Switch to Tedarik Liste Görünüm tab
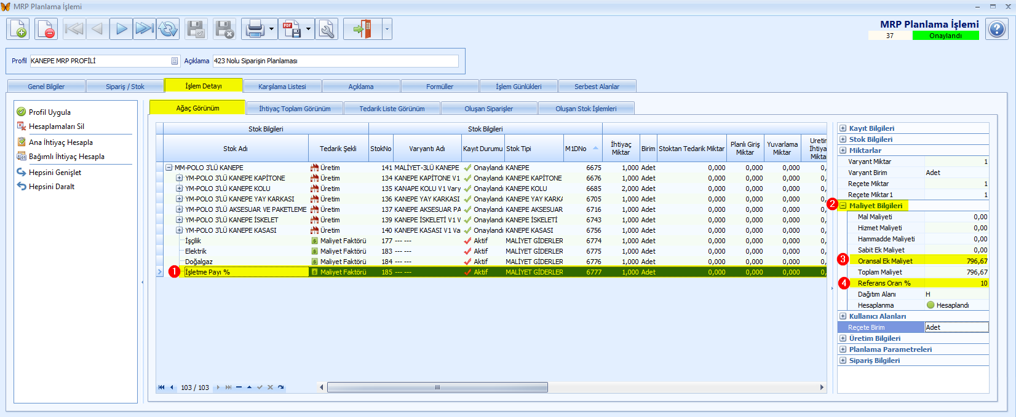The width and height of the screenshot is (1016, 417). pos(392,109)
